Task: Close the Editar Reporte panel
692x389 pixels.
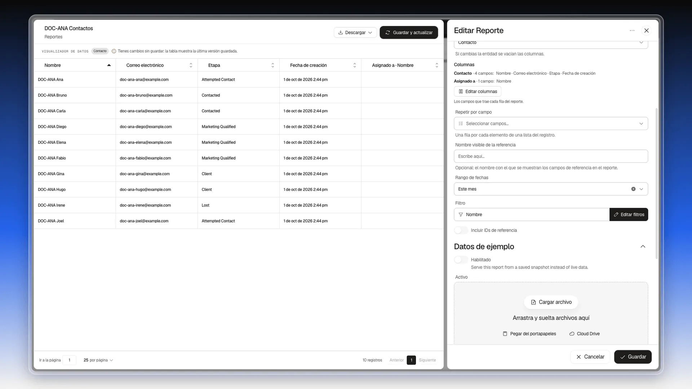Action: pos(647,31)
